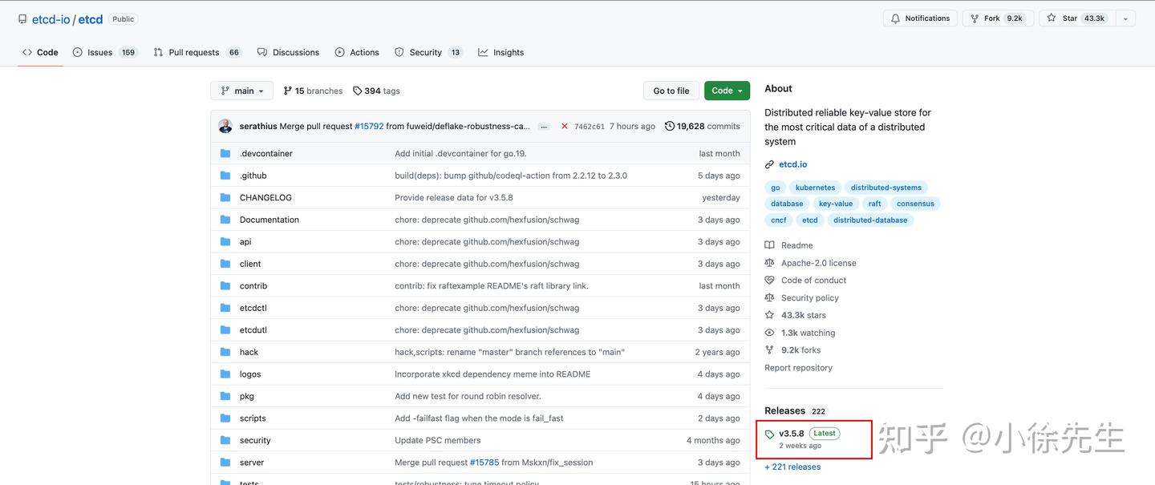Screen dimensions: 1155x485
Task: Open the star lists dropdown arrow
Action: 1125,18
